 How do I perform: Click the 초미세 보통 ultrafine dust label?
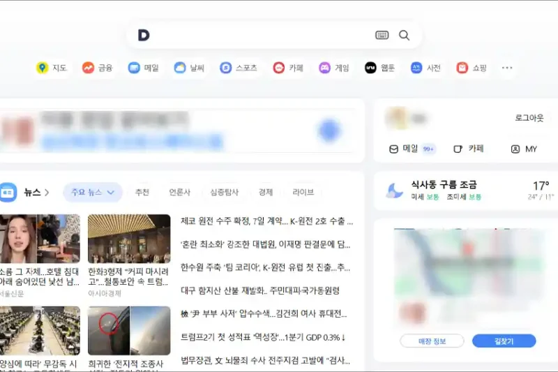(x=464, y=197)
